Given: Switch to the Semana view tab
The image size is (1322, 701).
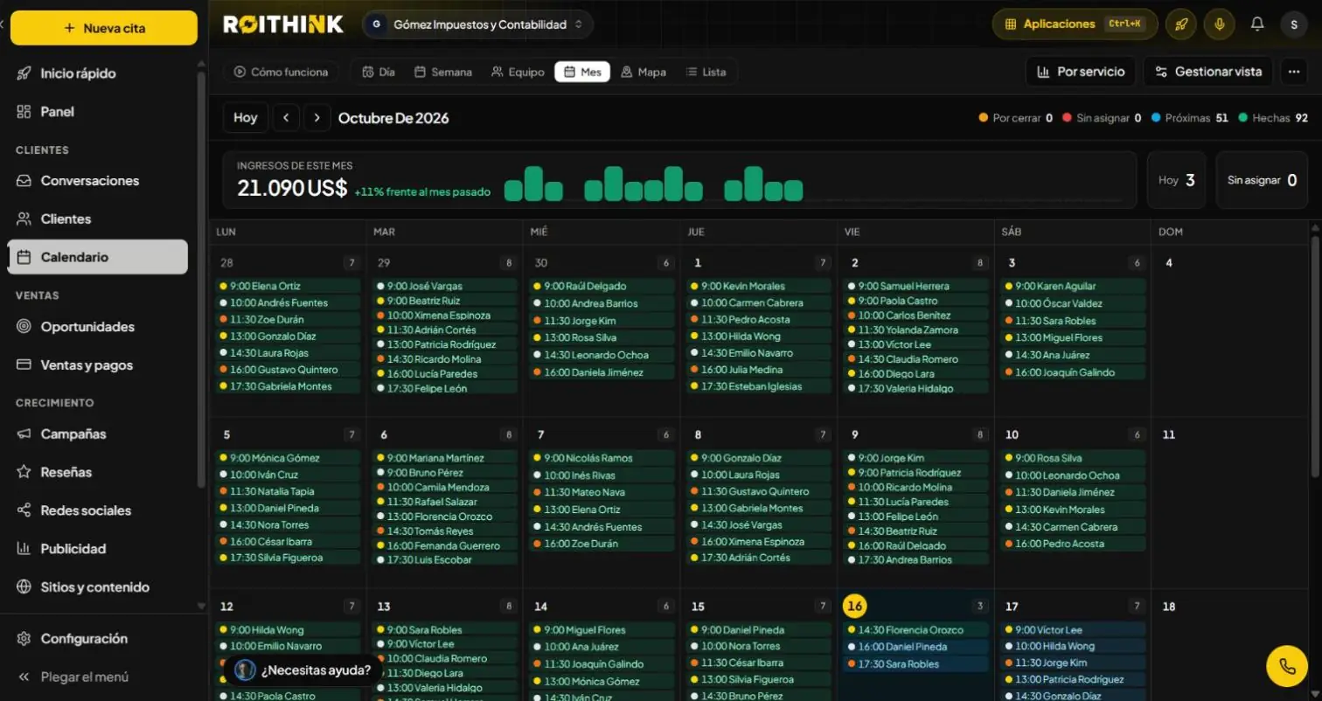Looking at the screenshot, I should coord(442,72).
